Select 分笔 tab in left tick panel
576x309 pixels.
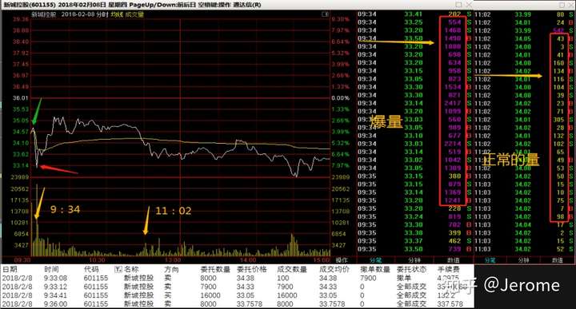375,259
